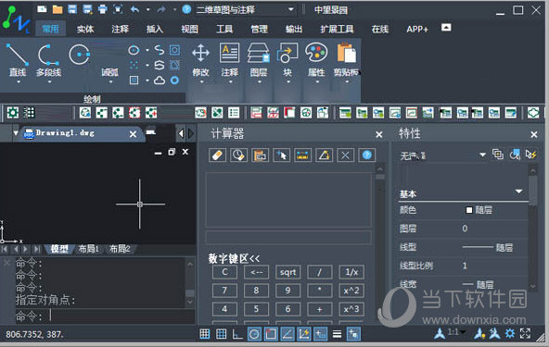Select the rectangle draw tool

pyautogui.click(x=134, y=81)
